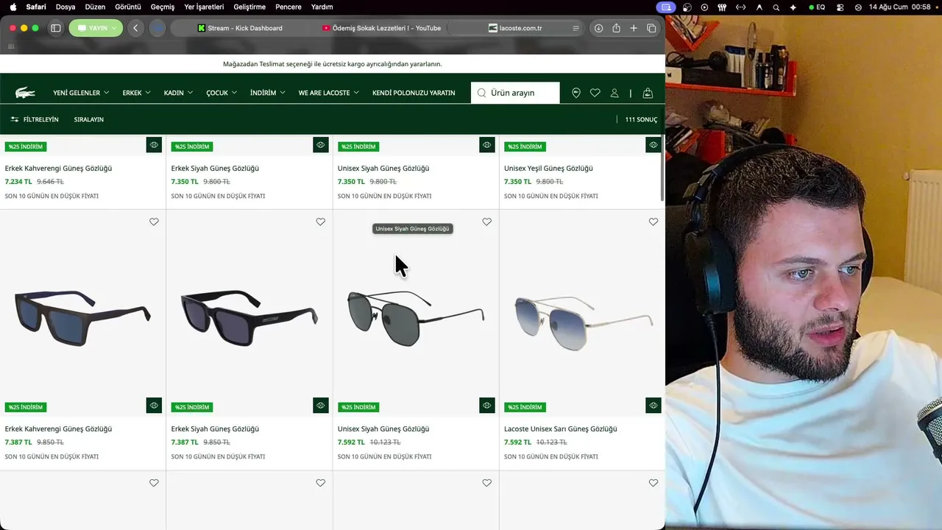Viewport: 942px width, 530px height.
Task: Open the store locator pin icon
Action: 576,93
